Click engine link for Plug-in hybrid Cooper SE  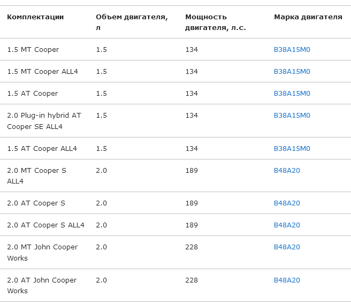[x=292, y=116]
